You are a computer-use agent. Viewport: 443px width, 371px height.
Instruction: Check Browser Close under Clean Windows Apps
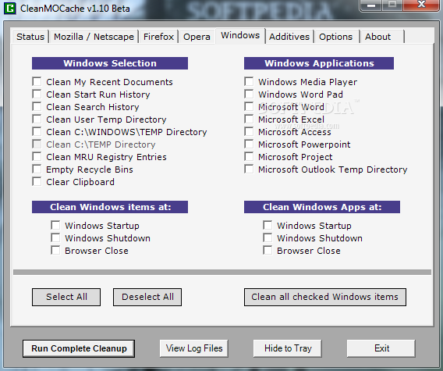click(x=268, y=250)
